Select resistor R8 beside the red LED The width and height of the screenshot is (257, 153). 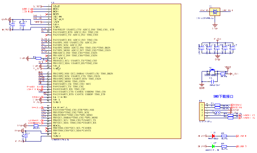pos(224,136)
